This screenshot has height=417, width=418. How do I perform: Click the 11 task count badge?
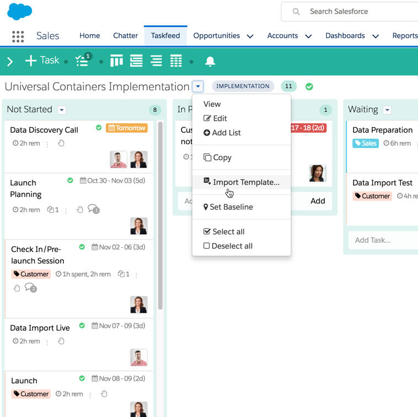tap(289, 86)
